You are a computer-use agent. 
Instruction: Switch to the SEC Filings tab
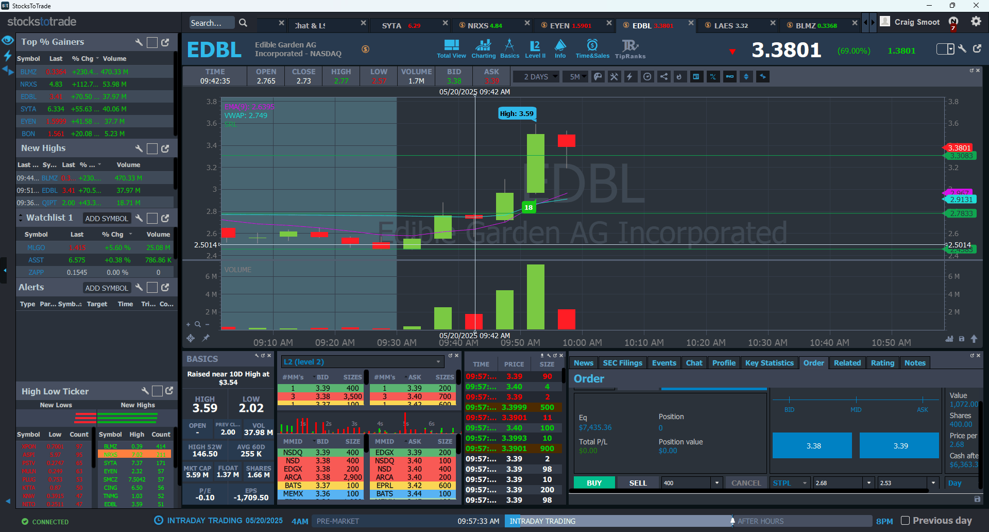622,363
